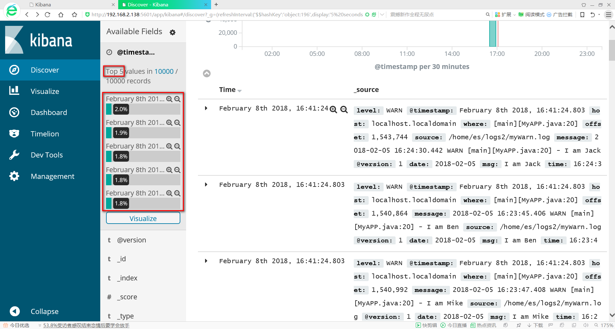This screenshot has width=615, height=329.
Task: Filter out the 1.9% timestamp value
Action: pos(177,123)
